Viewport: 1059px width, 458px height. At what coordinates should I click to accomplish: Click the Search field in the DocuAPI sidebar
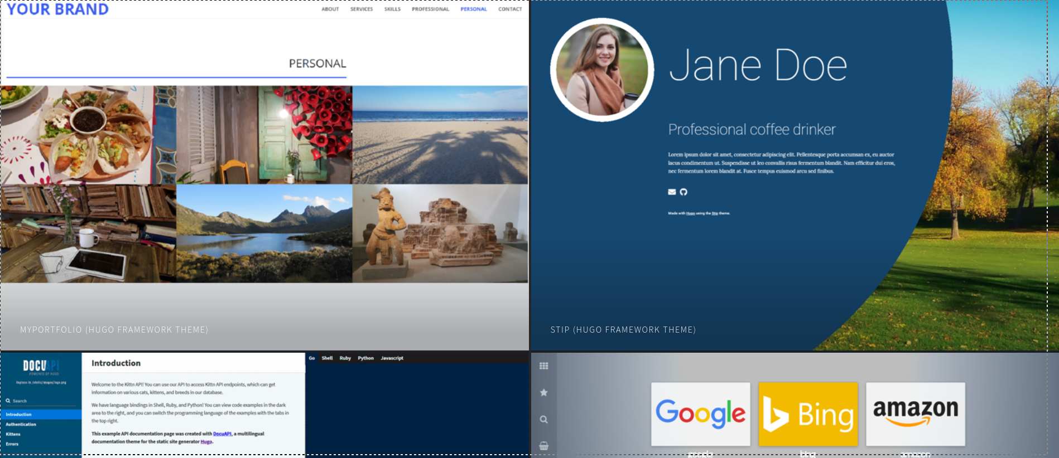coord(41,401)
